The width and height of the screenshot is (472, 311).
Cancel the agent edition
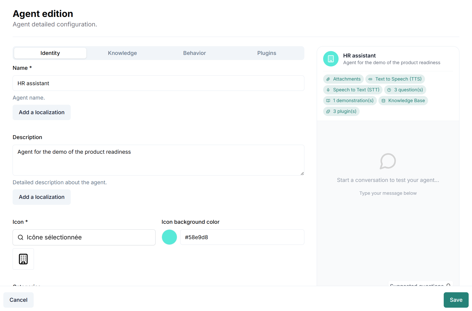pyautogui.click(x=19, y=300)
